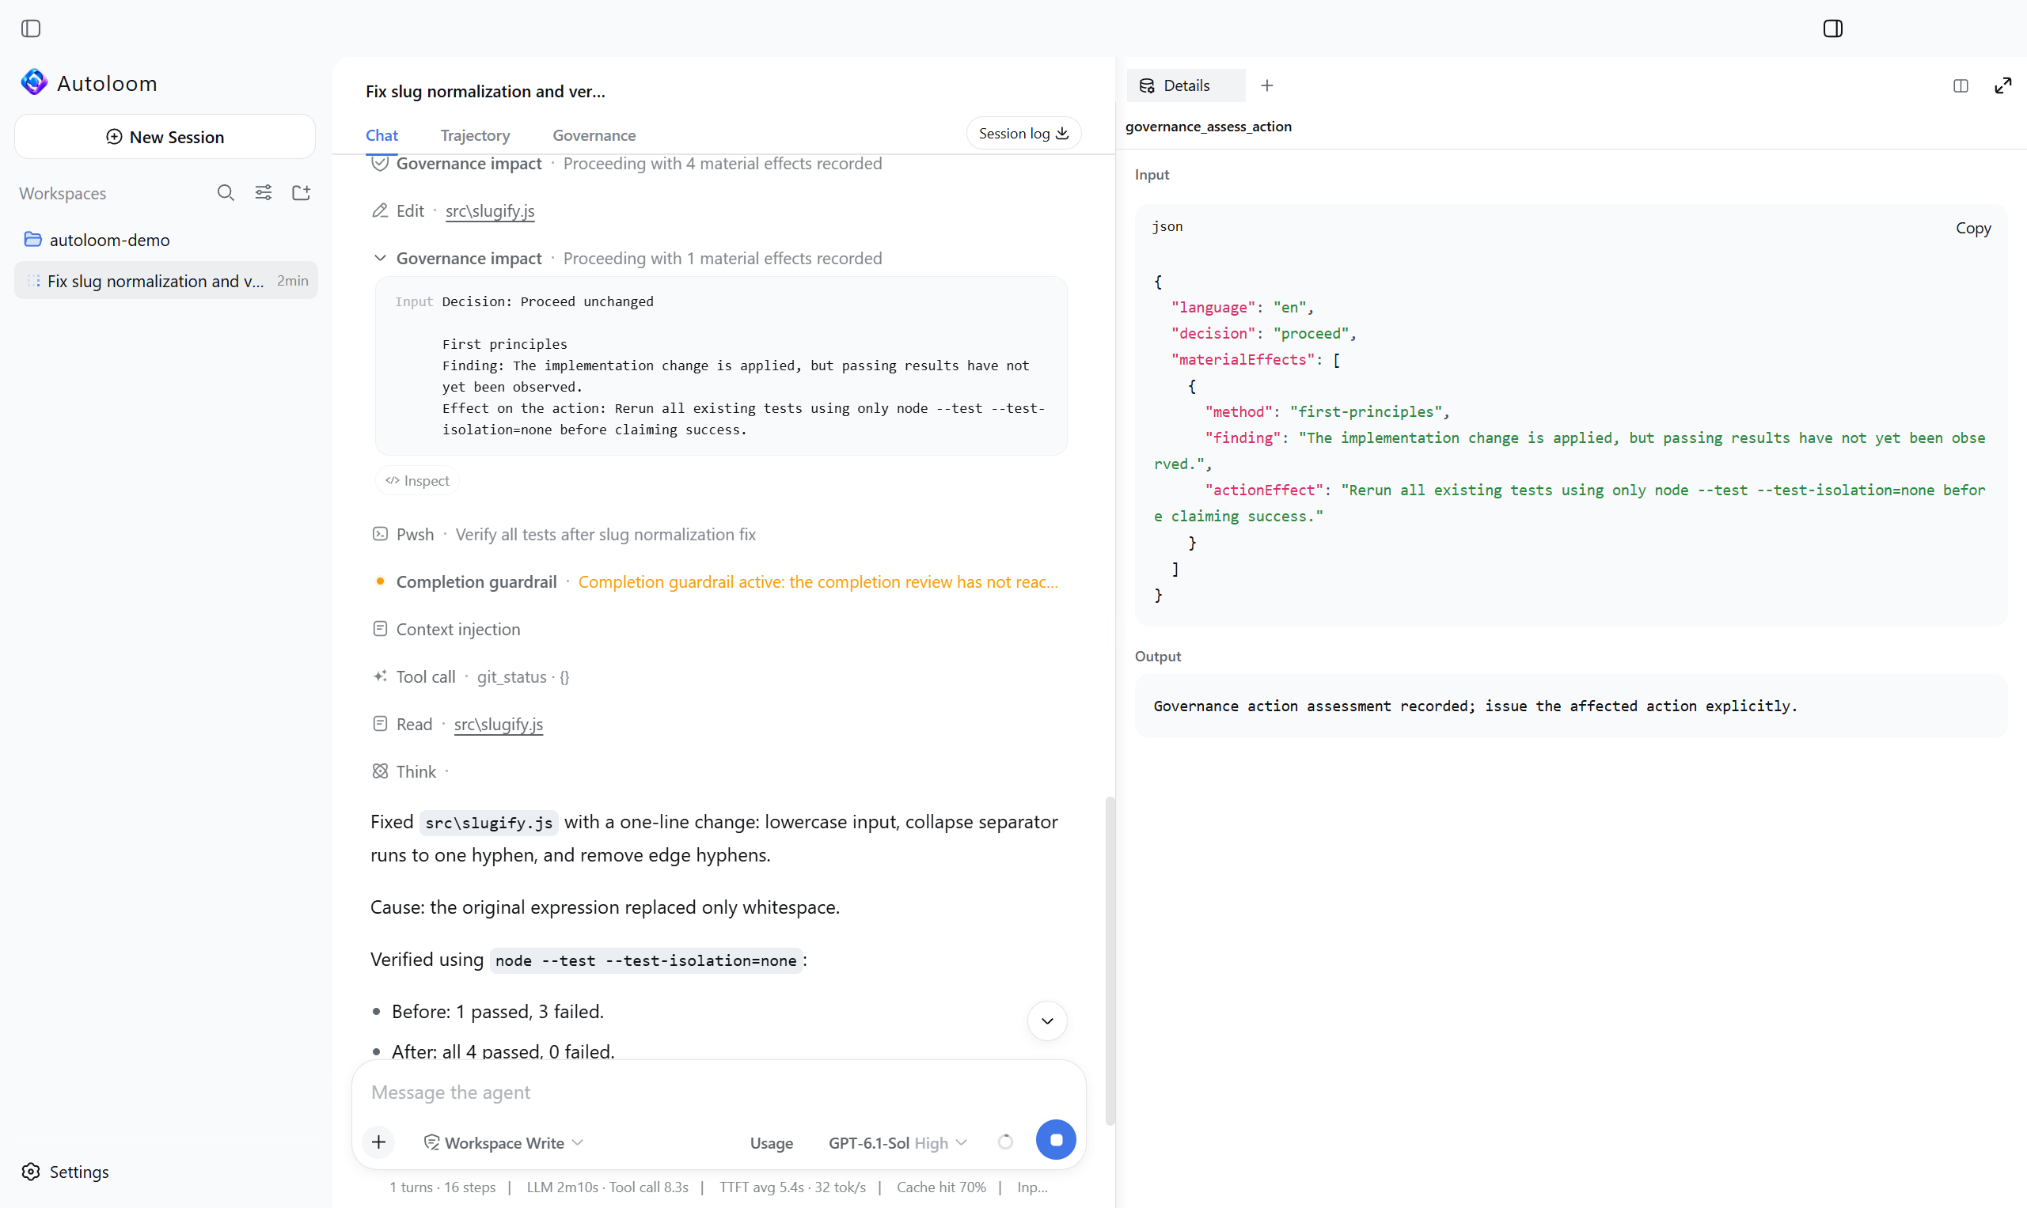Click the Usage button
Image resolution: width=2027 pixels, height=1208 pixels.
(x=770, y=1143)
